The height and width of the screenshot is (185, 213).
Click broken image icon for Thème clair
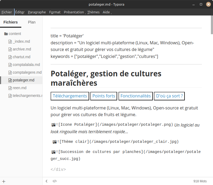click(55, 142)
